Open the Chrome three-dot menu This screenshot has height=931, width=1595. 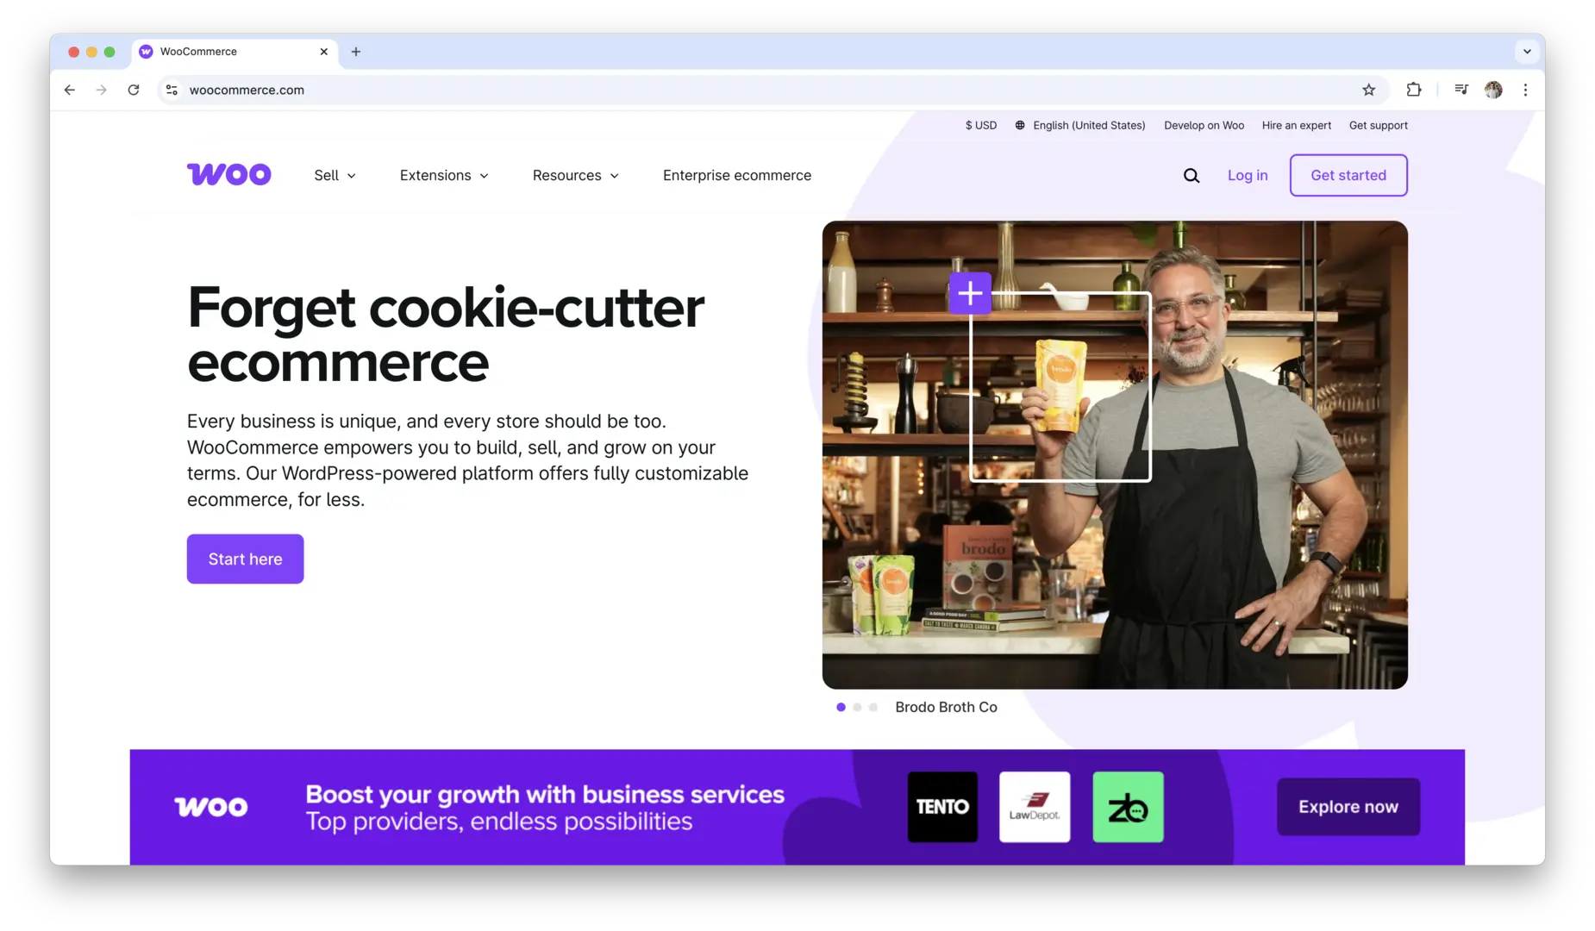pos(1525,90)
